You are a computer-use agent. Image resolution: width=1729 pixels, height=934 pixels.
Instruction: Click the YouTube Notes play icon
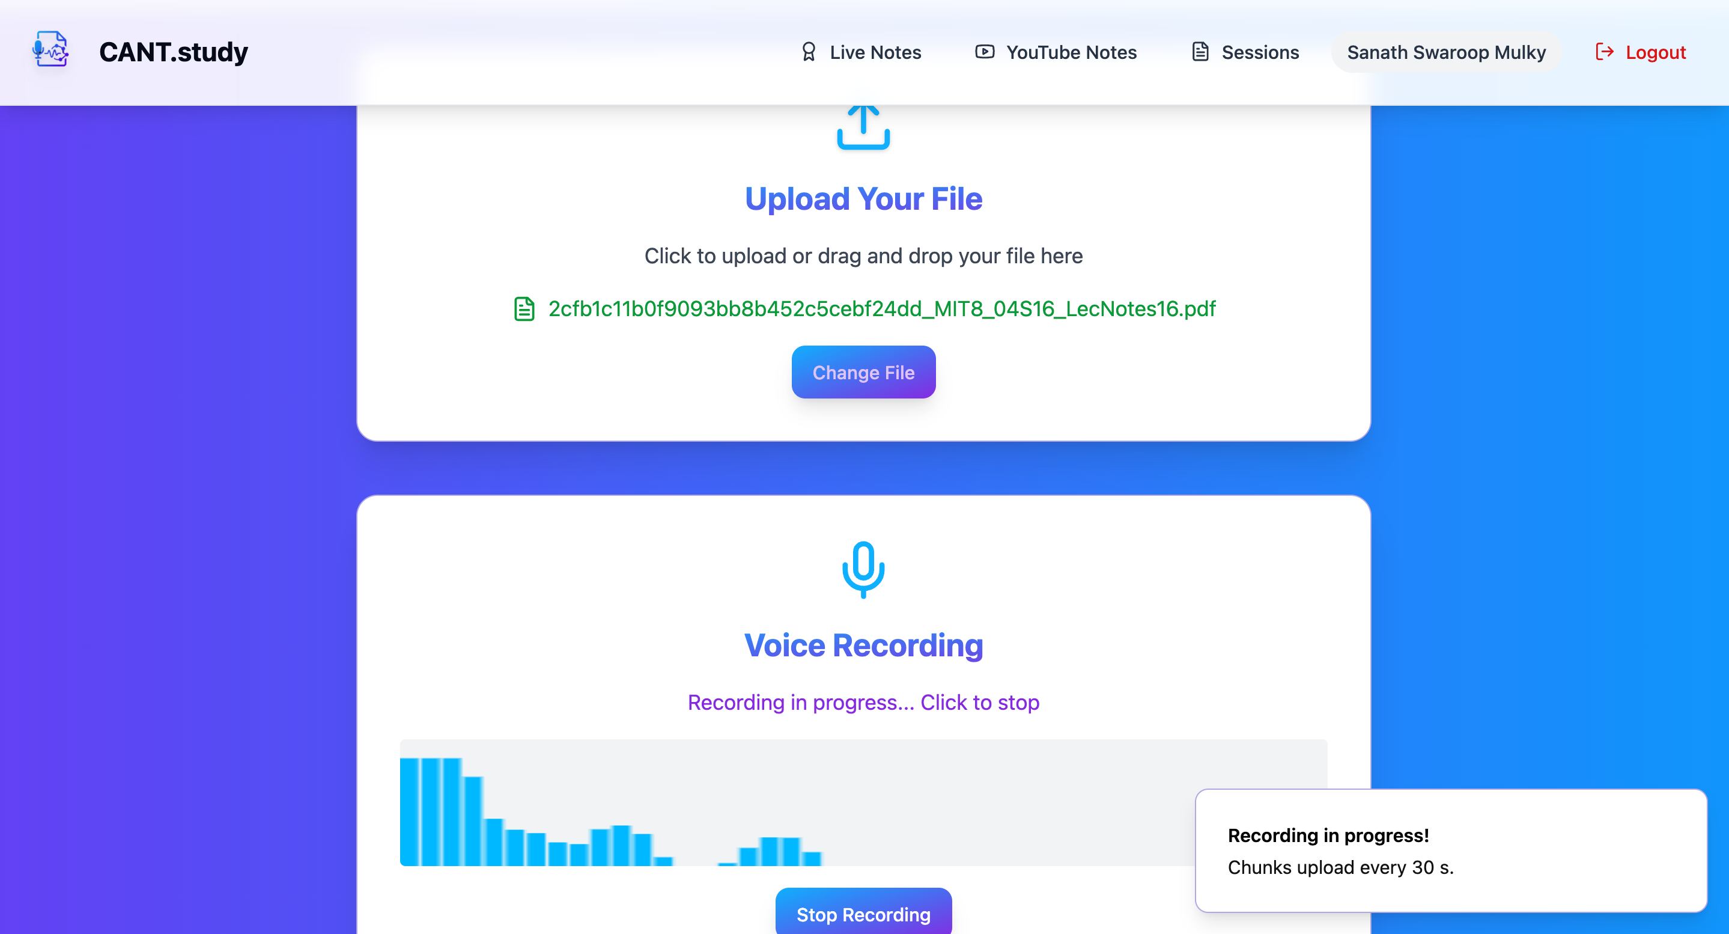pos(984,52)
